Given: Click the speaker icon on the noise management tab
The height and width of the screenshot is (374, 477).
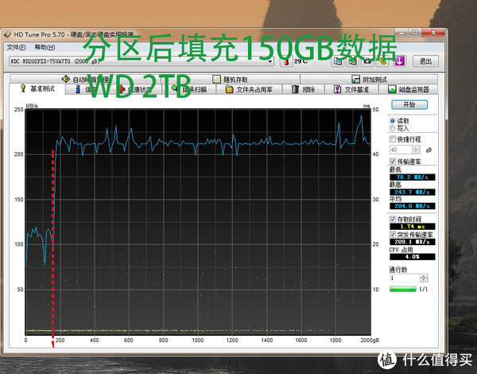Looking at the screenshot, I should tap(65, 80).
